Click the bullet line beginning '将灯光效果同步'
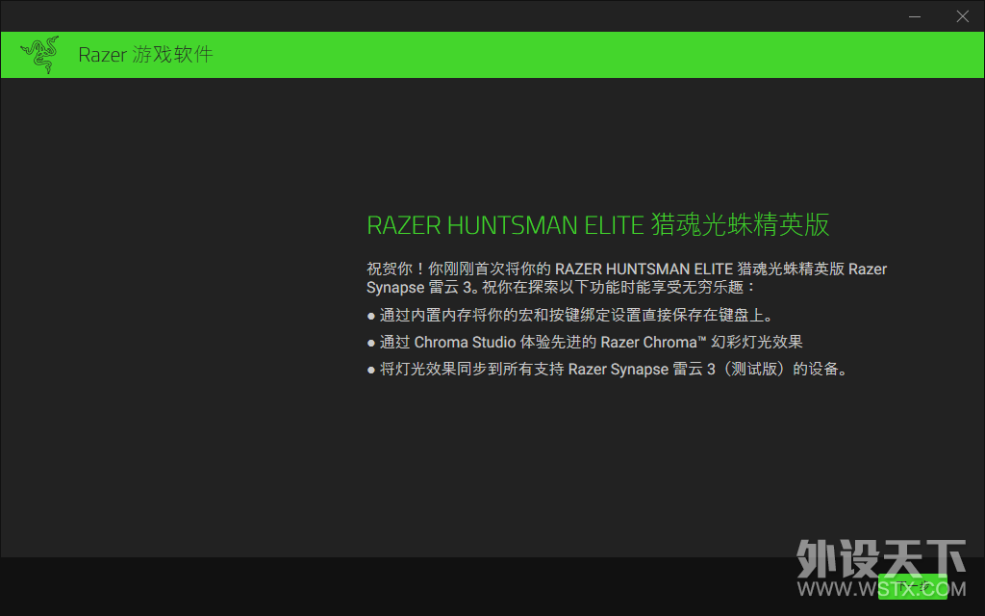 click(609, 369)
